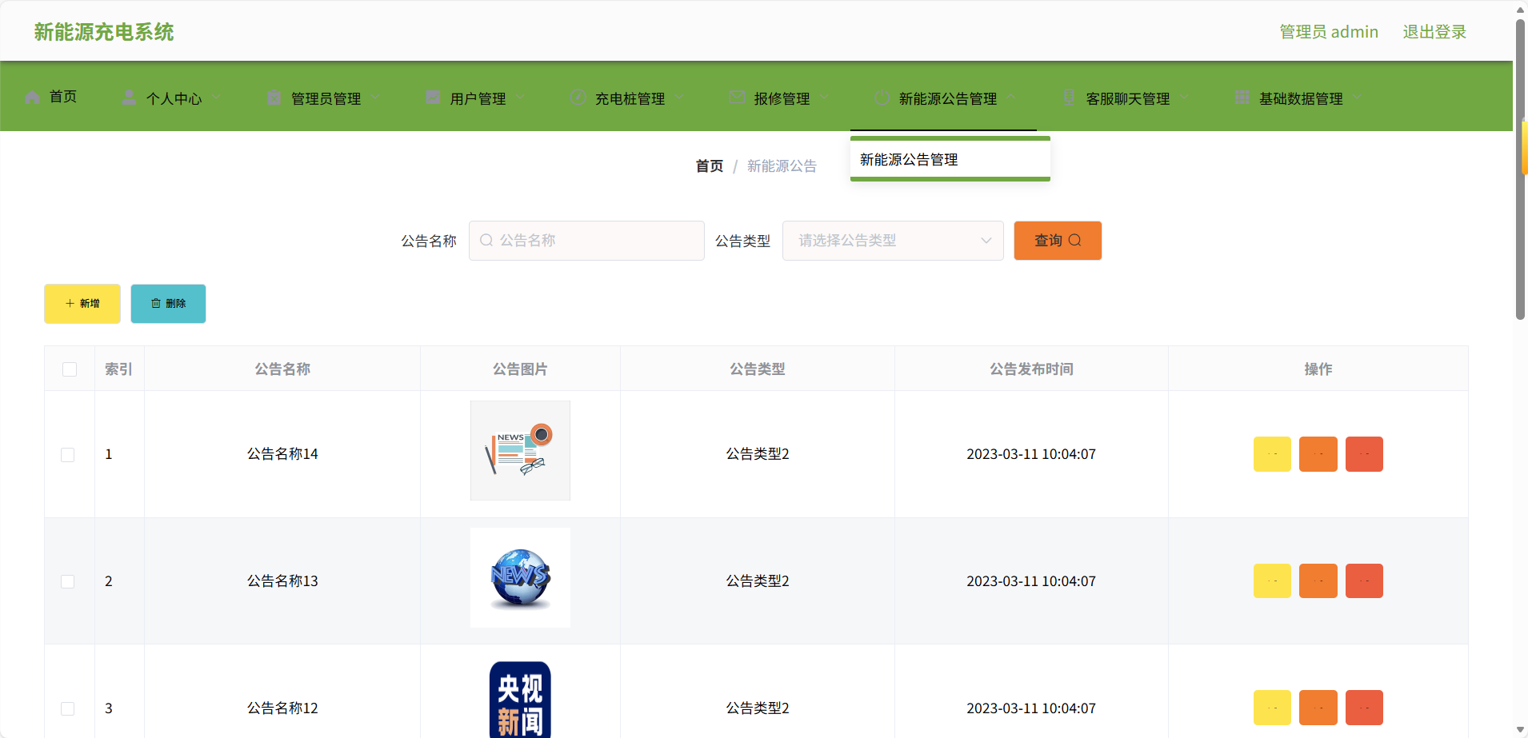Image resolution: width=1528 pixels, height=738 pixels.
Task: Choose 新能源公告管理 from the open submenu
Action: (x=950, y=159)
